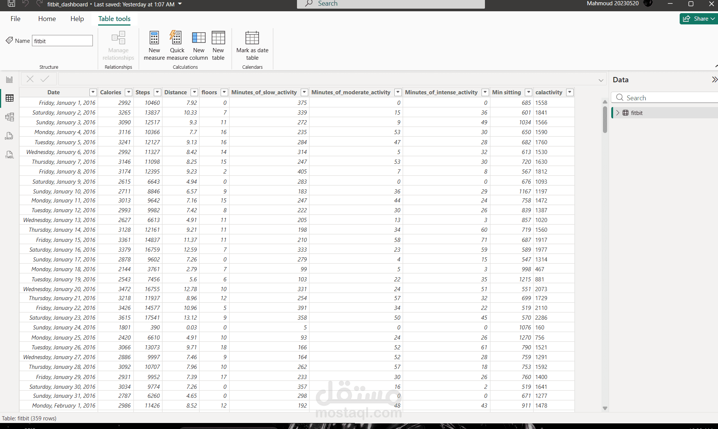Switch to Report view in sidebar

9,80
